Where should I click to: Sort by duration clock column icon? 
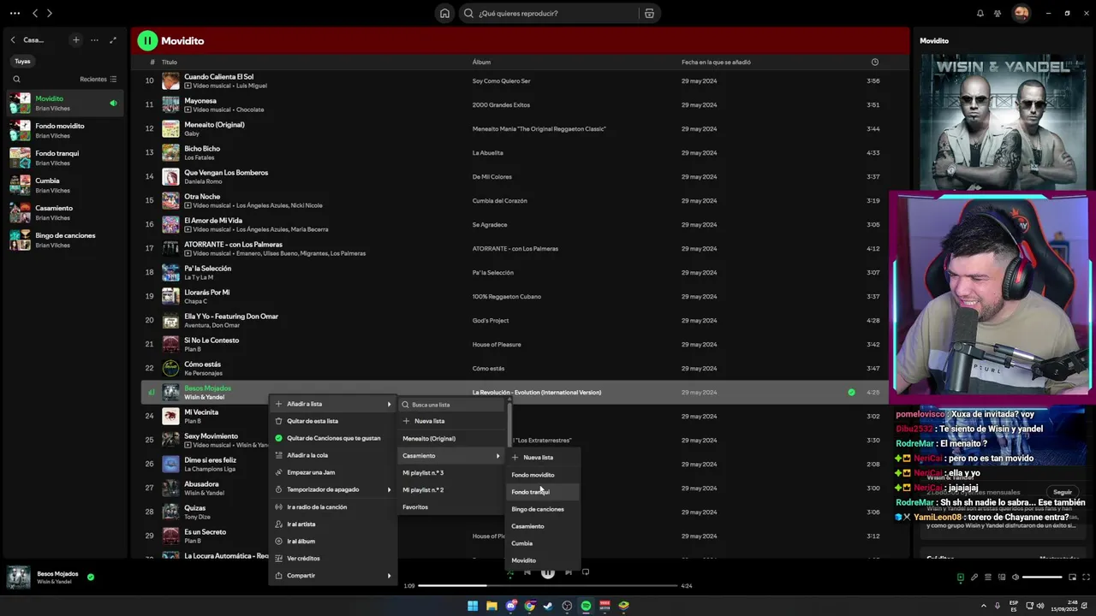coord(874,62)
